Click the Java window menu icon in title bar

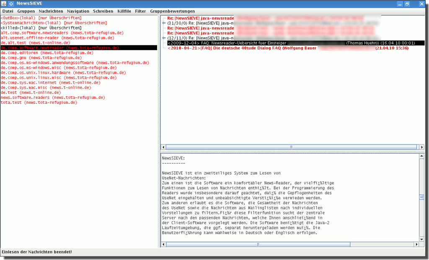[4, 3]
